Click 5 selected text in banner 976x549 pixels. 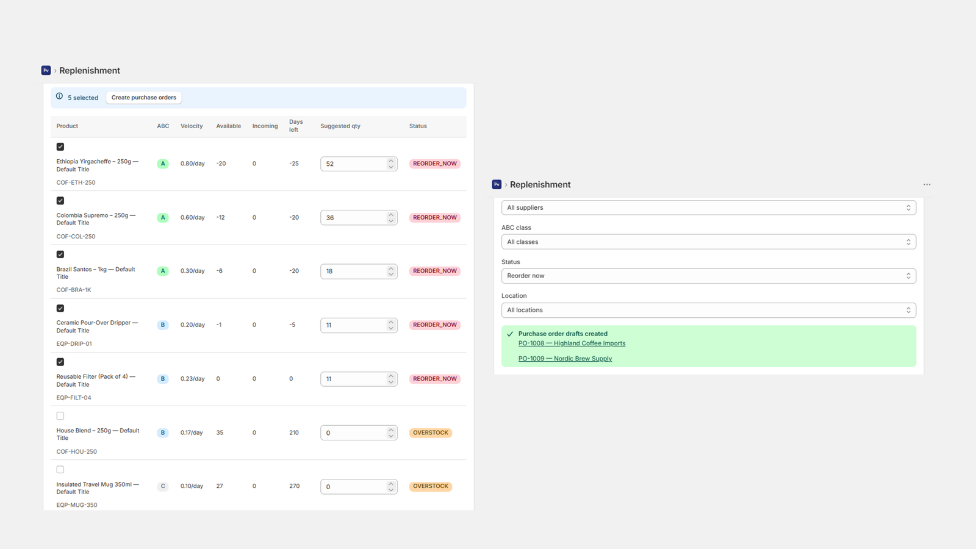click(x=83, y=98)
